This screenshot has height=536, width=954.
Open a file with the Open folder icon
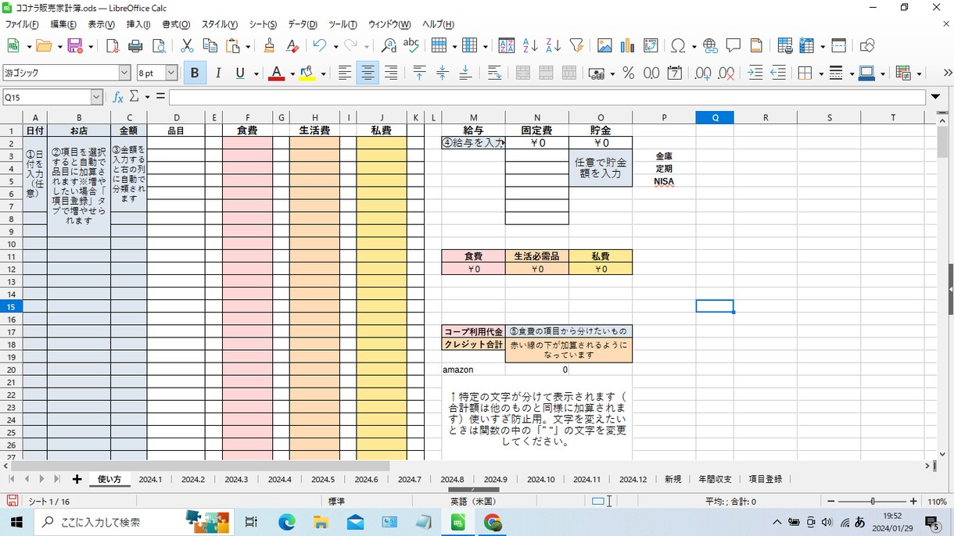[x=44, y=46]
